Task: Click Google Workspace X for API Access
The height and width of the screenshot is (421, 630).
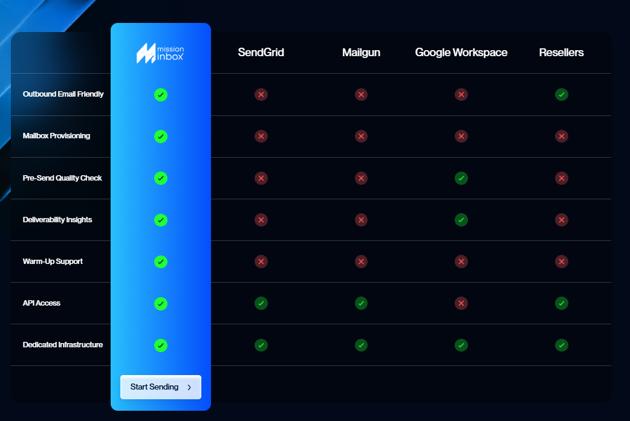Action: [x=461, y=303]
